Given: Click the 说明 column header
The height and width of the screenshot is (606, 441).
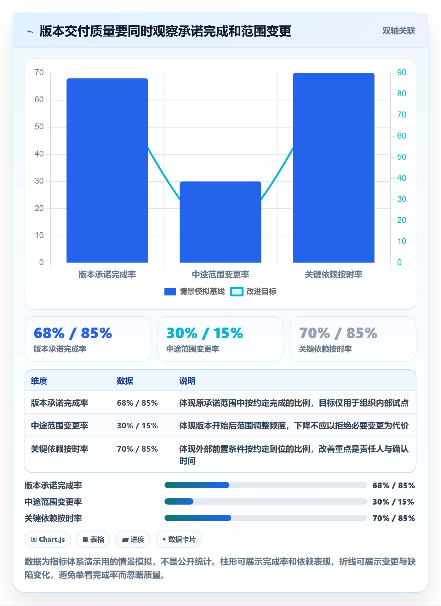Looking at the screenshot, I should click(187, 381).
